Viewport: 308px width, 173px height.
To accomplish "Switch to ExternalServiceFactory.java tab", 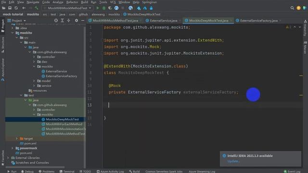I will (x=259, y=20).
